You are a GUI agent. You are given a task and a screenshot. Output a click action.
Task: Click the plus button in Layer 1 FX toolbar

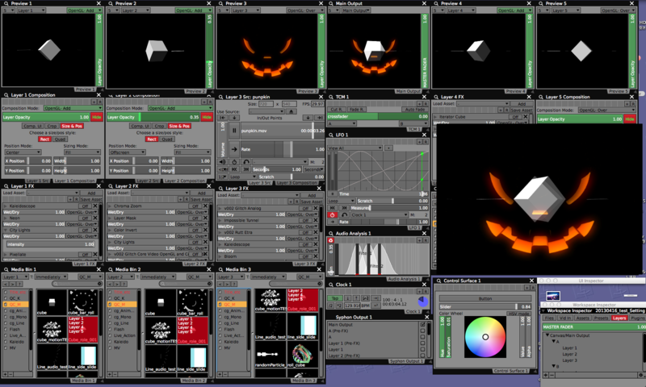[x=70, y=199]
